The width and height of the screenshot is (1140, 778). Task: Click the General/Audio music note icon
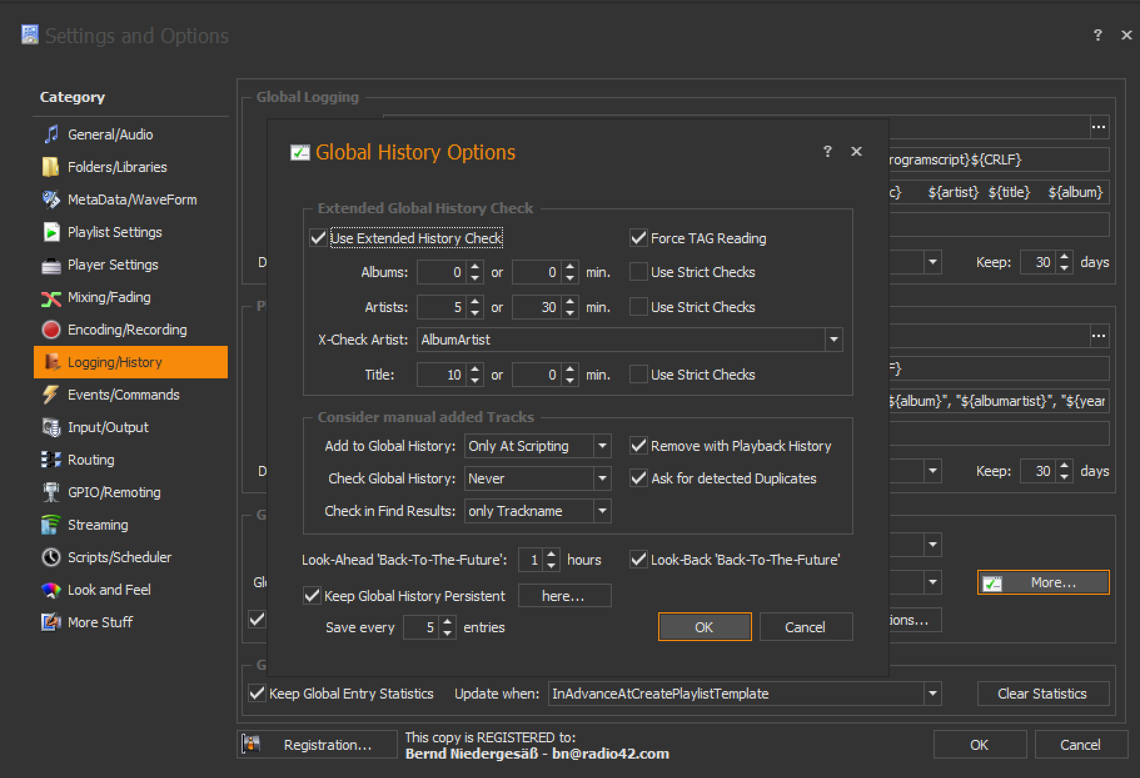(51, 134)
